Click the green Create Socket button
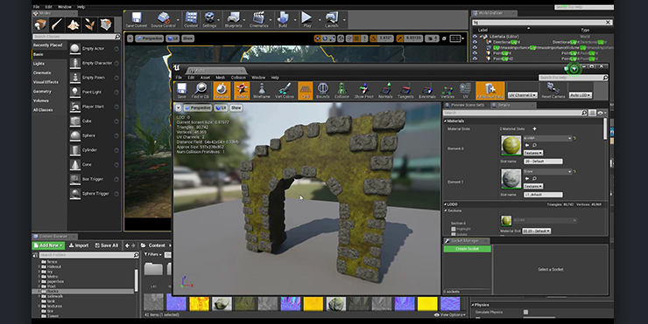The image size is (648, 324). point(467,249)
